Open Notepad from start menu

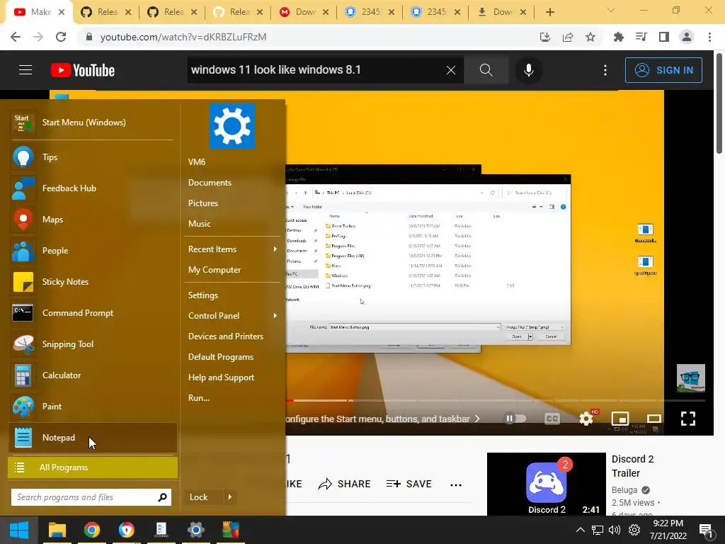coord(92,438)
